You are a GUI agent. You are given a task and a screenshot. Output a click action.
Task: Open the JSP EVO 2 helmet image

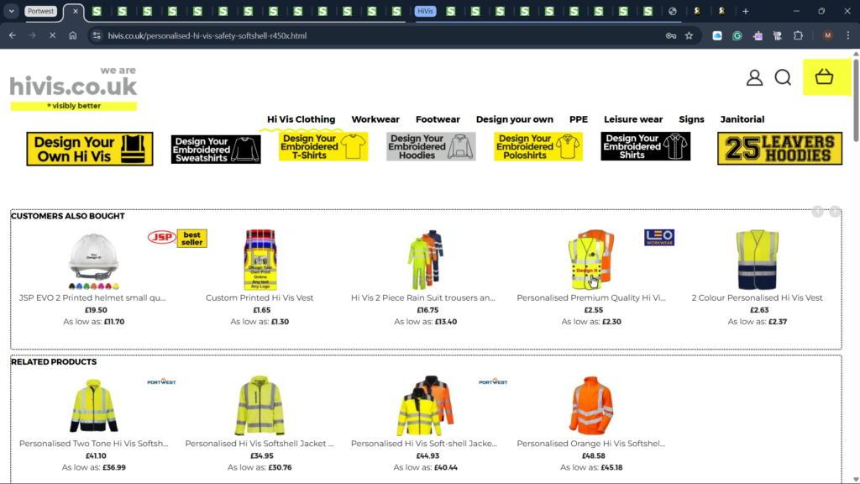click(93, 260)
